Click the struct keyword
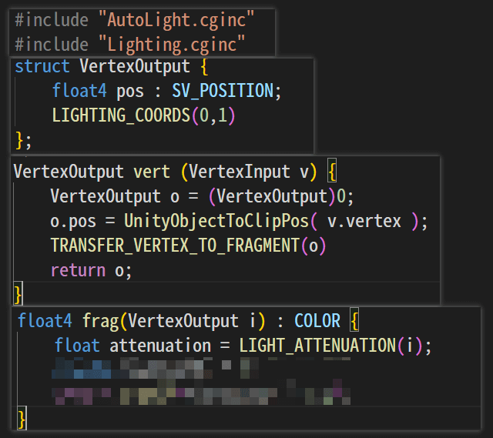Viewport: 493px width, 438px height. coord(42,66)
